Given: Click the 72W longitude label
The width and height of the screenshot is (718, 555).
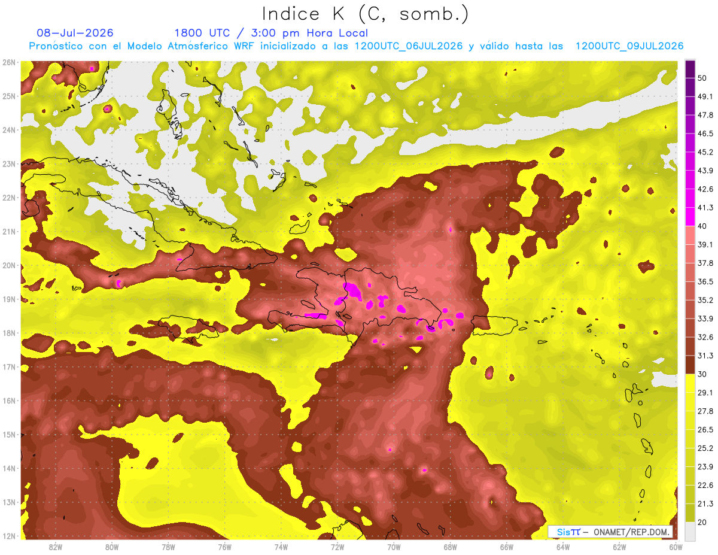Looking at the screenshot, I should pyautogui.click(x=337, y=547).
